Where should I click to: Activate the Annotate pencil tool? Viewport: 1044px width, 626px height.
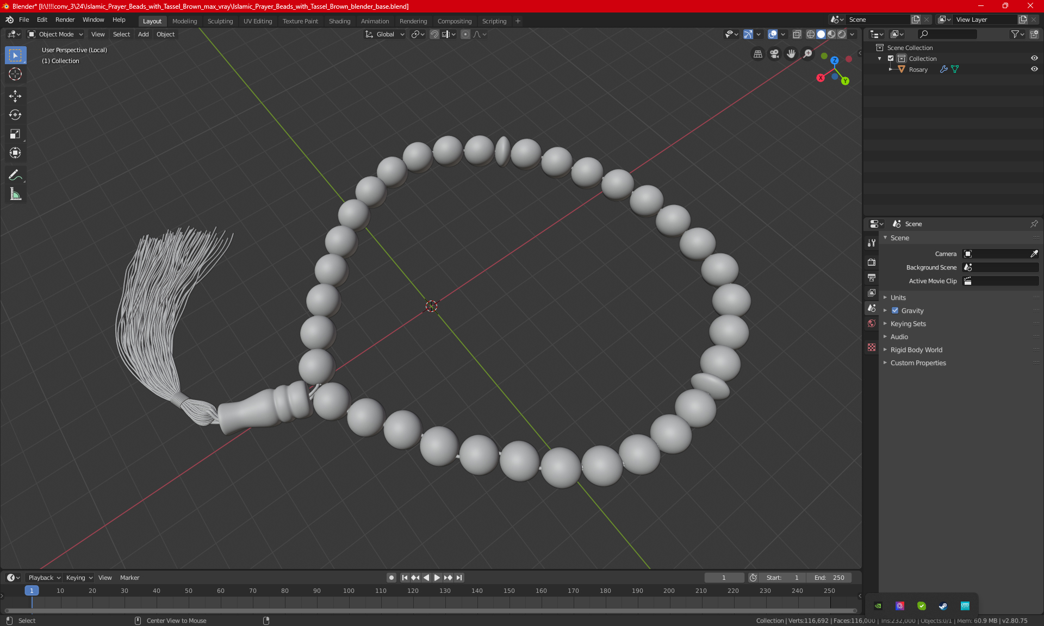15,175
